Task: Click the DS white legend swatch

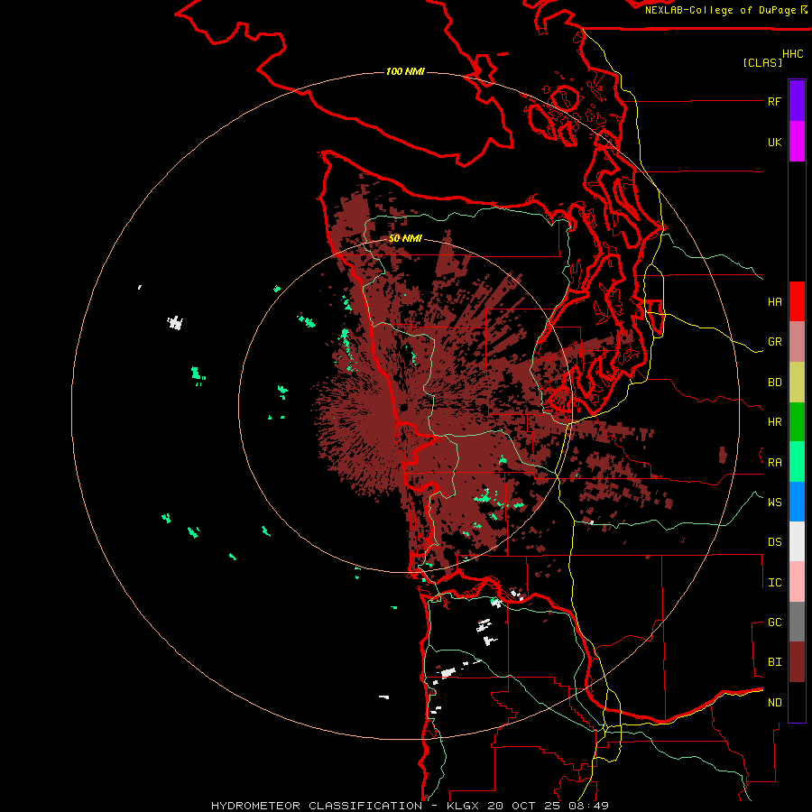Action: pos(797,541)
